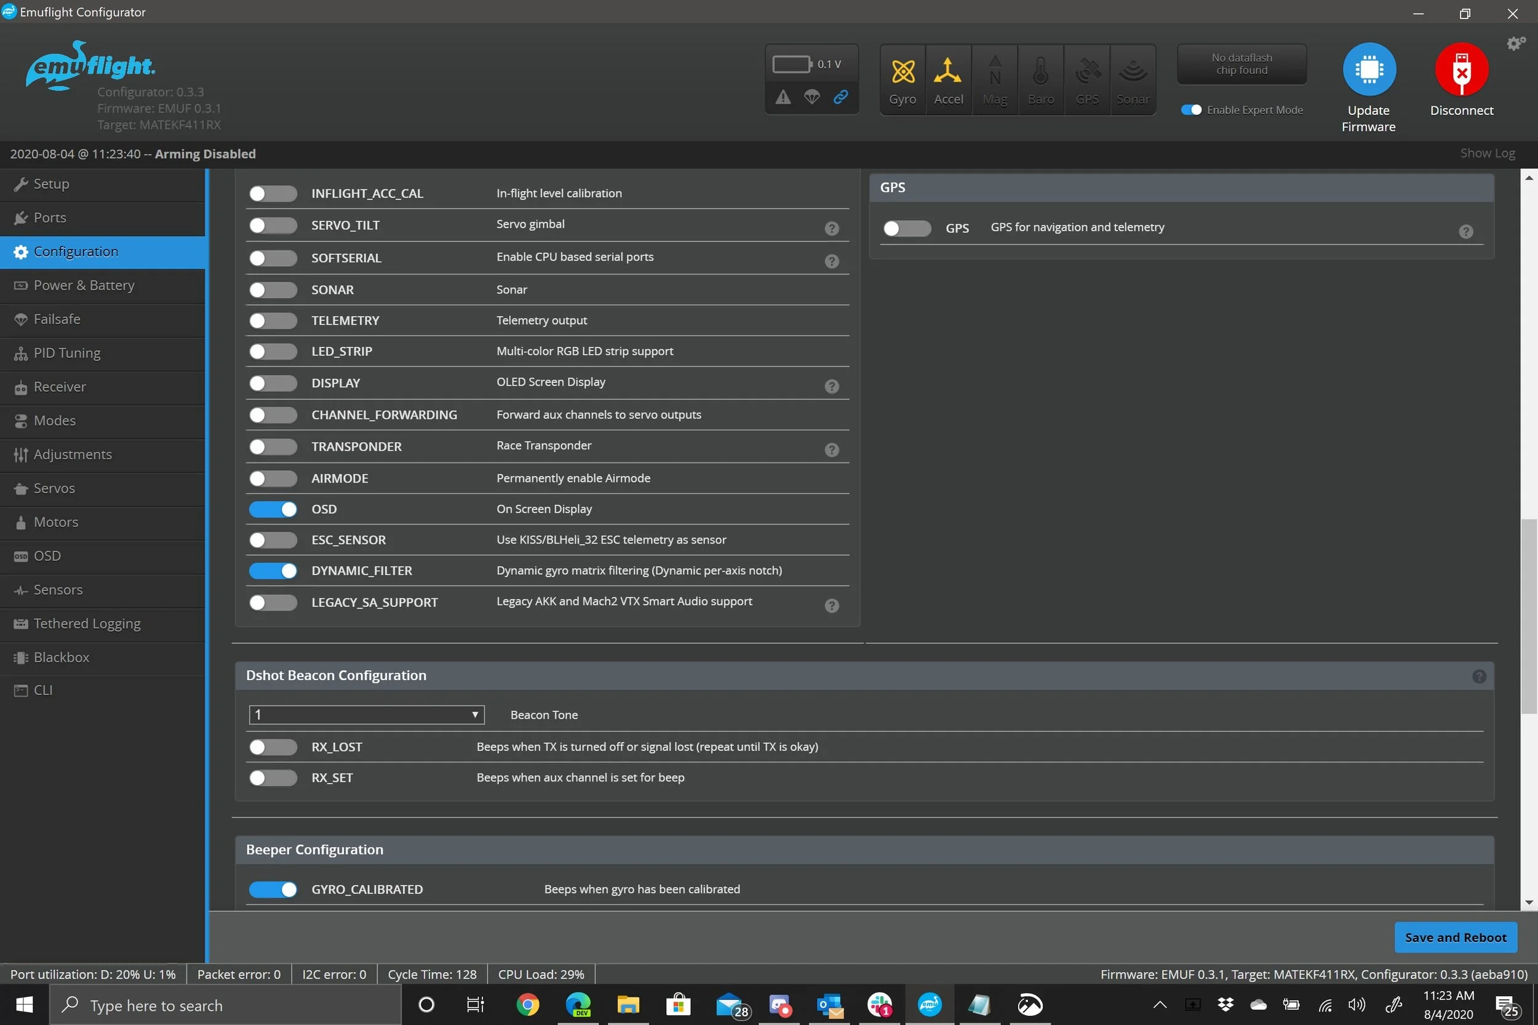This screenshot has height=1025, width=1538.
Task: Click the Dshot Beacon Configuration help icon
Action: pyautogui.click(x=1478, y=676)
